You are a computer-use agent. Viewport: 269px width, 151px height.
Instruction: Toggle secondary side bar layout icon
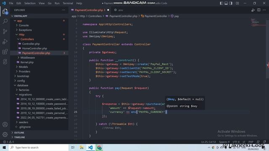(x=231, y=3)
